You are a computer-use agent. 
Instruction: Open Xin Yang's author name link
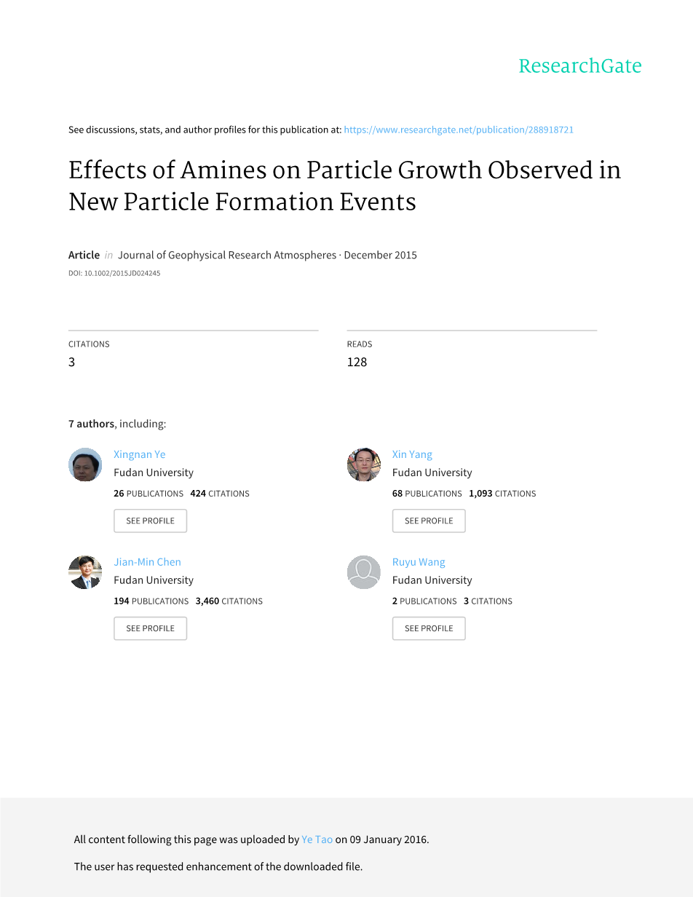coord(412,454)
